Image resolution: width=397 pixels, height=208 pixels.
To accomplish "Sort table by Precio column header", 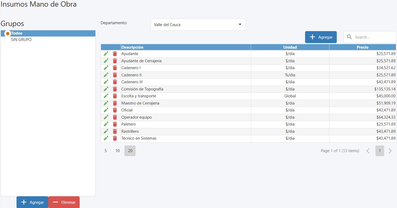I will [x=362, y=47].
